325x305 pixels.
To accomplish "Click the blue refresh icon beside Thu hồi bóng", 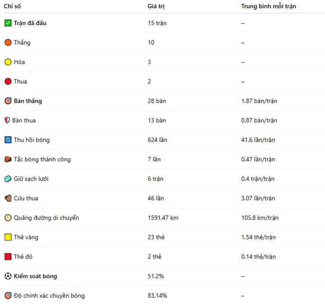I will [x=8, y=140].
